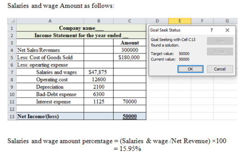Click the 'Goal Seek Status' dialog title
This screenshot has width=252, height=164.
coord(165,30)
